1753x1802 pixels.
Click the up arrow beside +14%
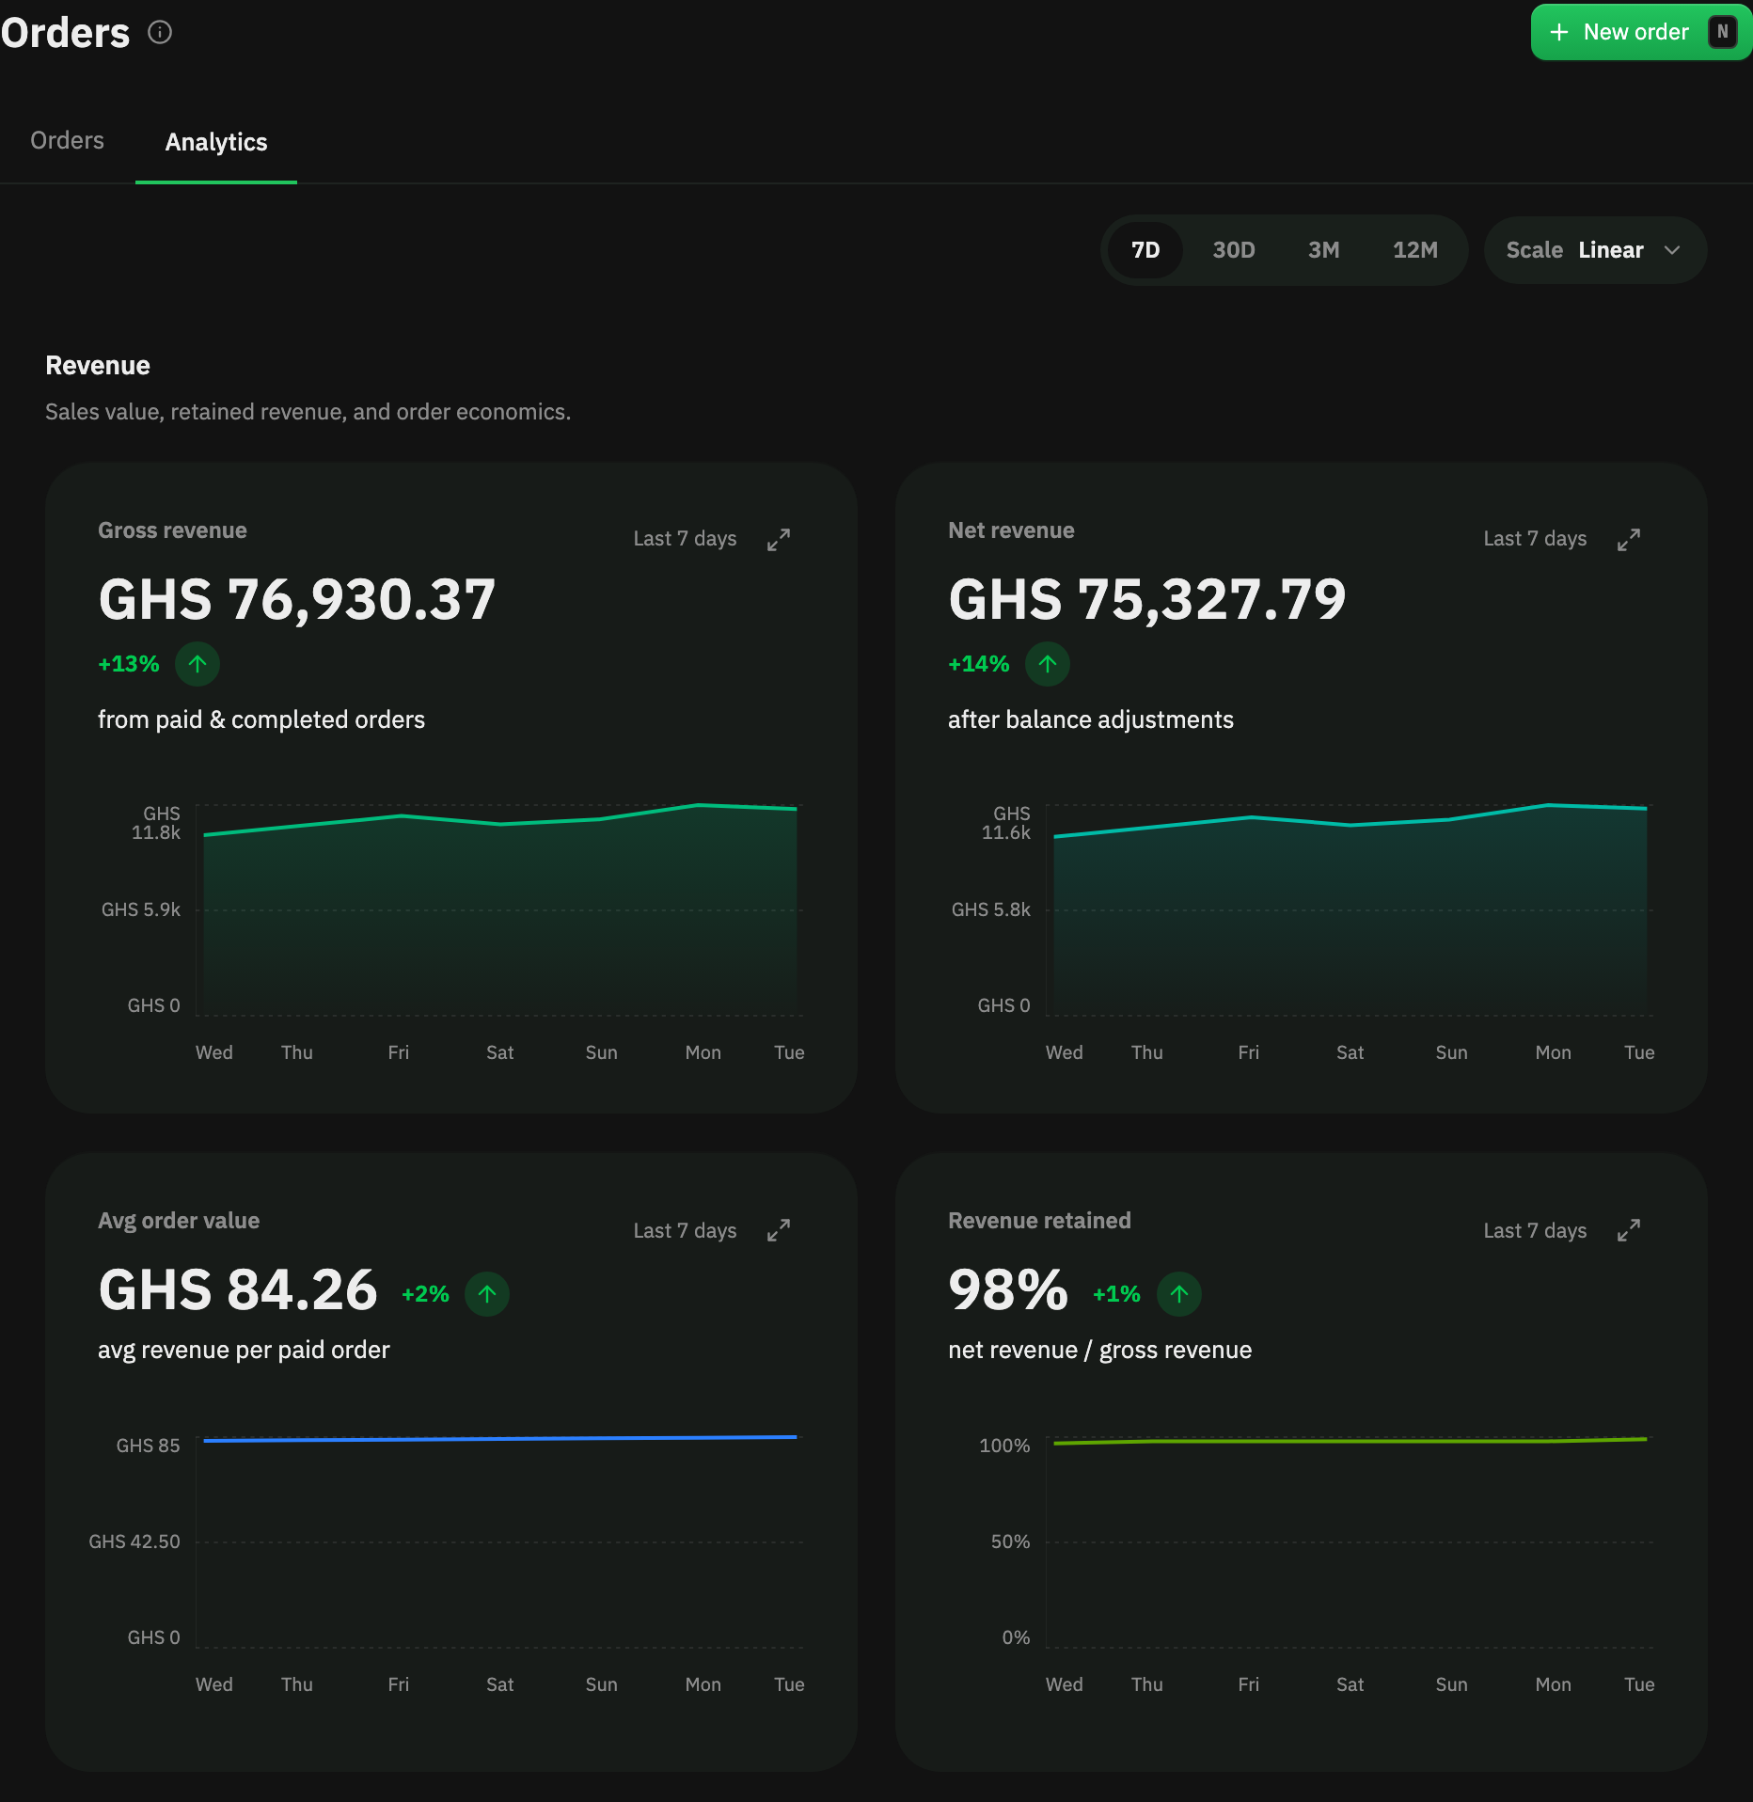[1048, 664]
